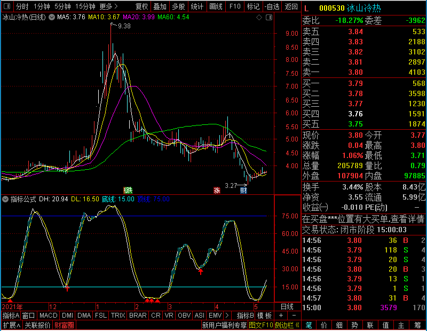This screenshot has width=427, height=331.
Task: Switch to the 5分钟 chart
Action: pyautogui.click(x=62, y=6)
